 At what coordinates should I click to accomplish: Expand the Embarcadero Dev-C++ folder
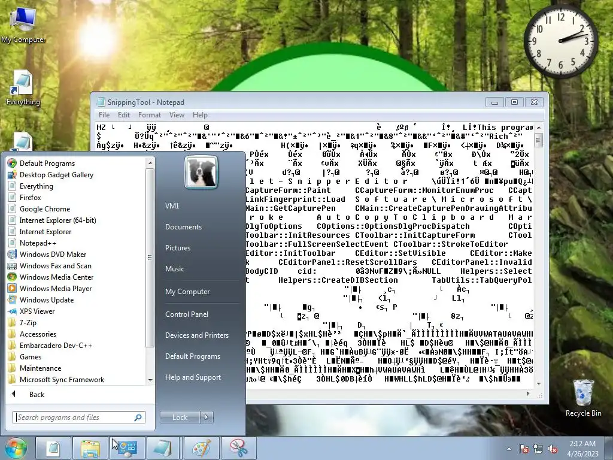[56, 346]
